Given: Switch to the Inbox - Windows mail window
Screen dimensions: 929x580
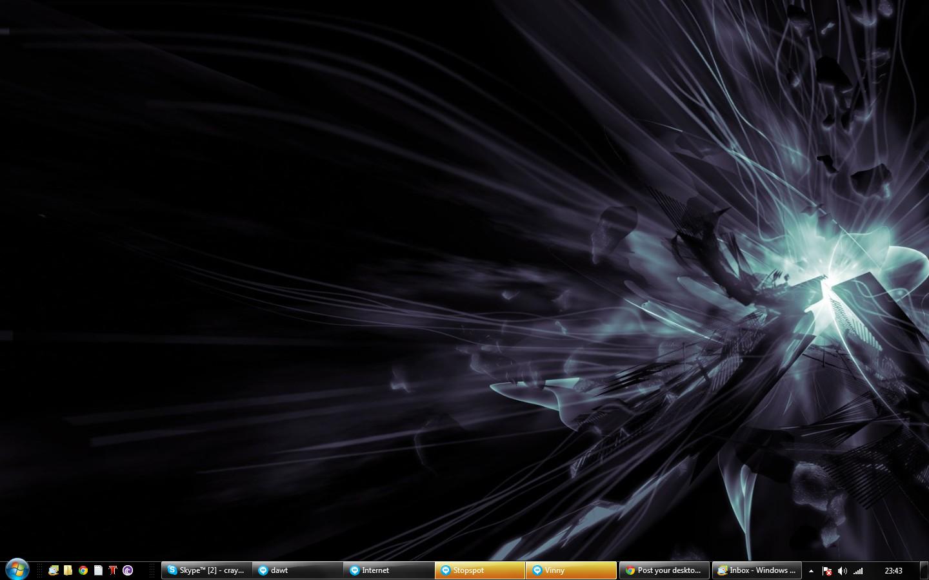Looking at the screenshot, I should pos(757,570).
